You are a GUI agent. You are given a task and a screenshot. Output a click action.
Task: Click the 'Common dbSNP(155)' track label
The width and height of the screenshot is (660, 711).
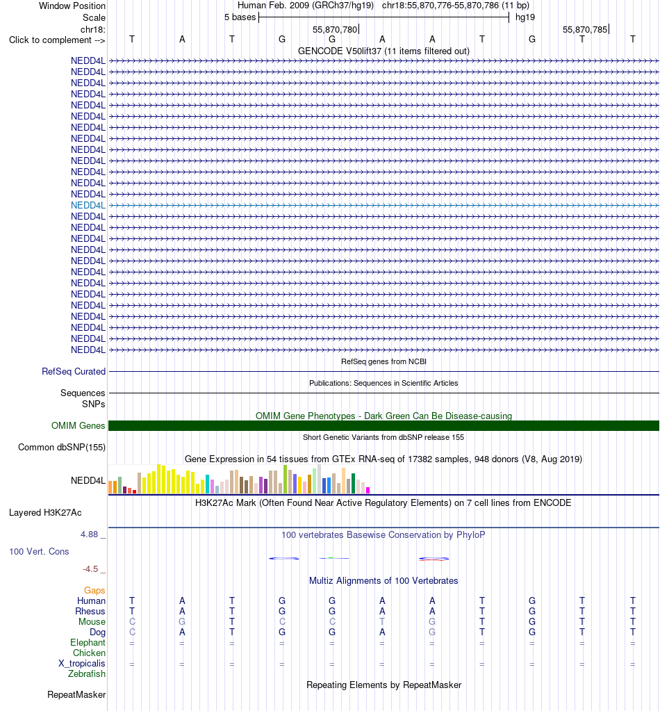pos(62,447)
